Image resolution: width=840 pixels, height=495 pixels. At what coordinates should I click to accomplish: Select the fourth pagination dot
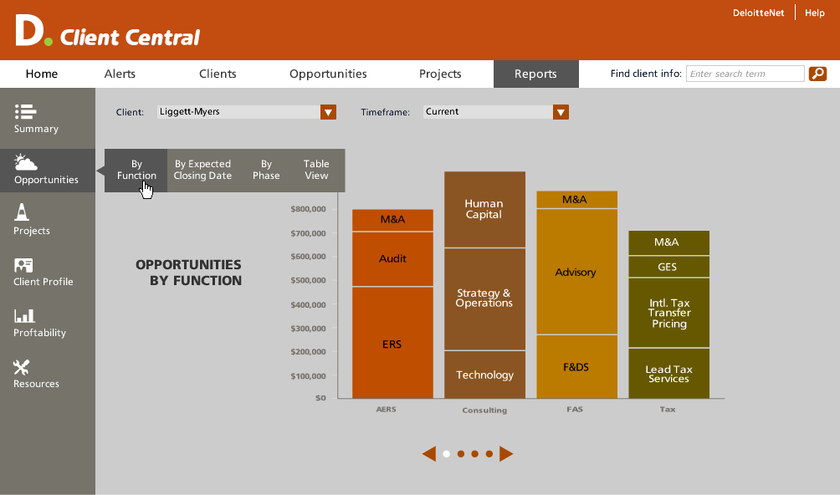(489, 454)
